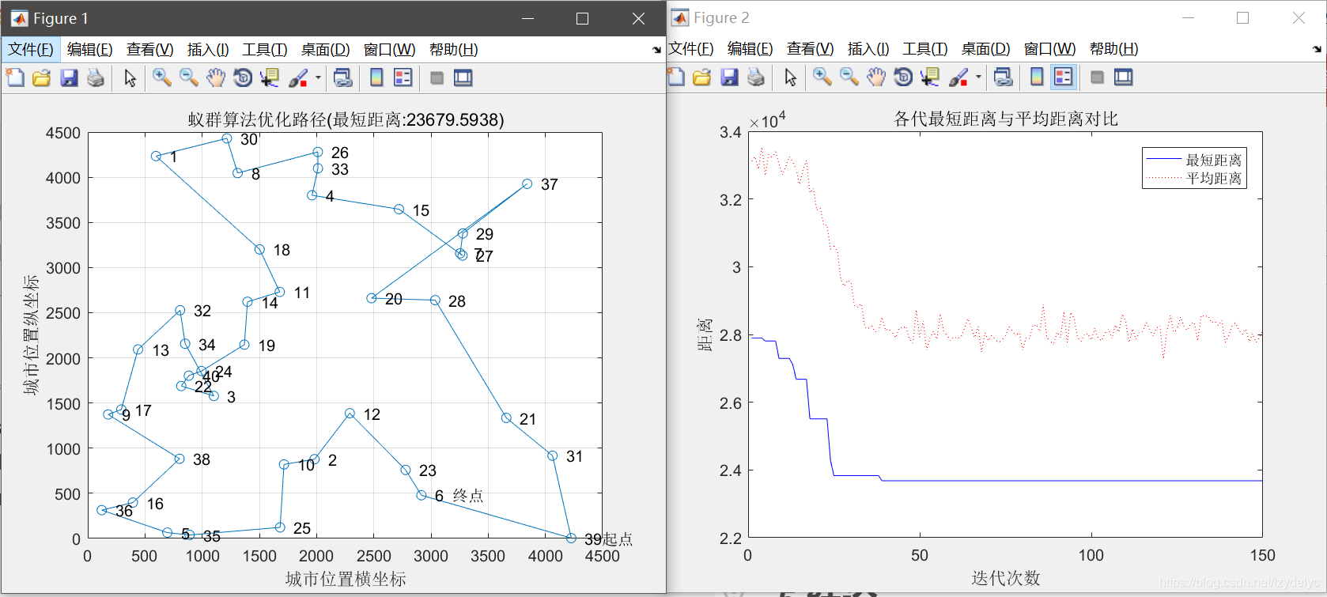Image resolution: width=1327 pixels, height=597 pixels.
Task: Activate Data Cursor tool in Figure 1
Action: pos(270,77)
